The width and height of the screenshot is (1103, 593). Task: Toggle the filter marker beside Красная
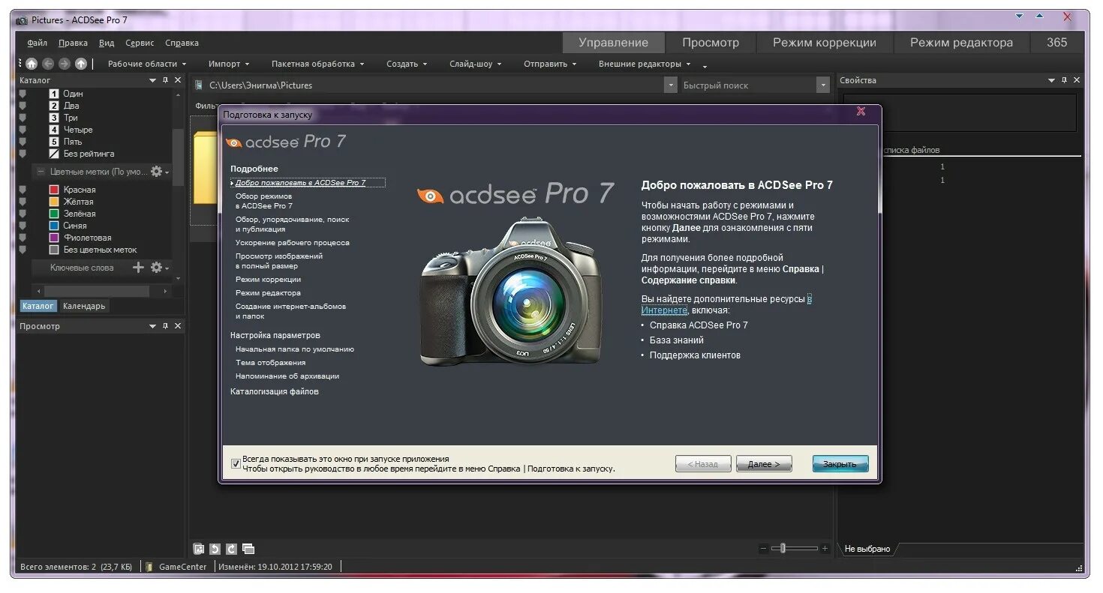[23, 190]
